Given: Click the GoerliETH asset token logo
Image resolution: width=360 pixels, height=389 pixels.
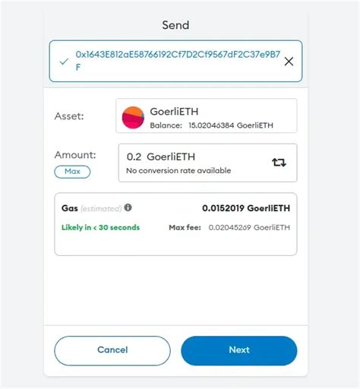Looking at the screenshot, I should pyautogui.click(x=133, y=117).
